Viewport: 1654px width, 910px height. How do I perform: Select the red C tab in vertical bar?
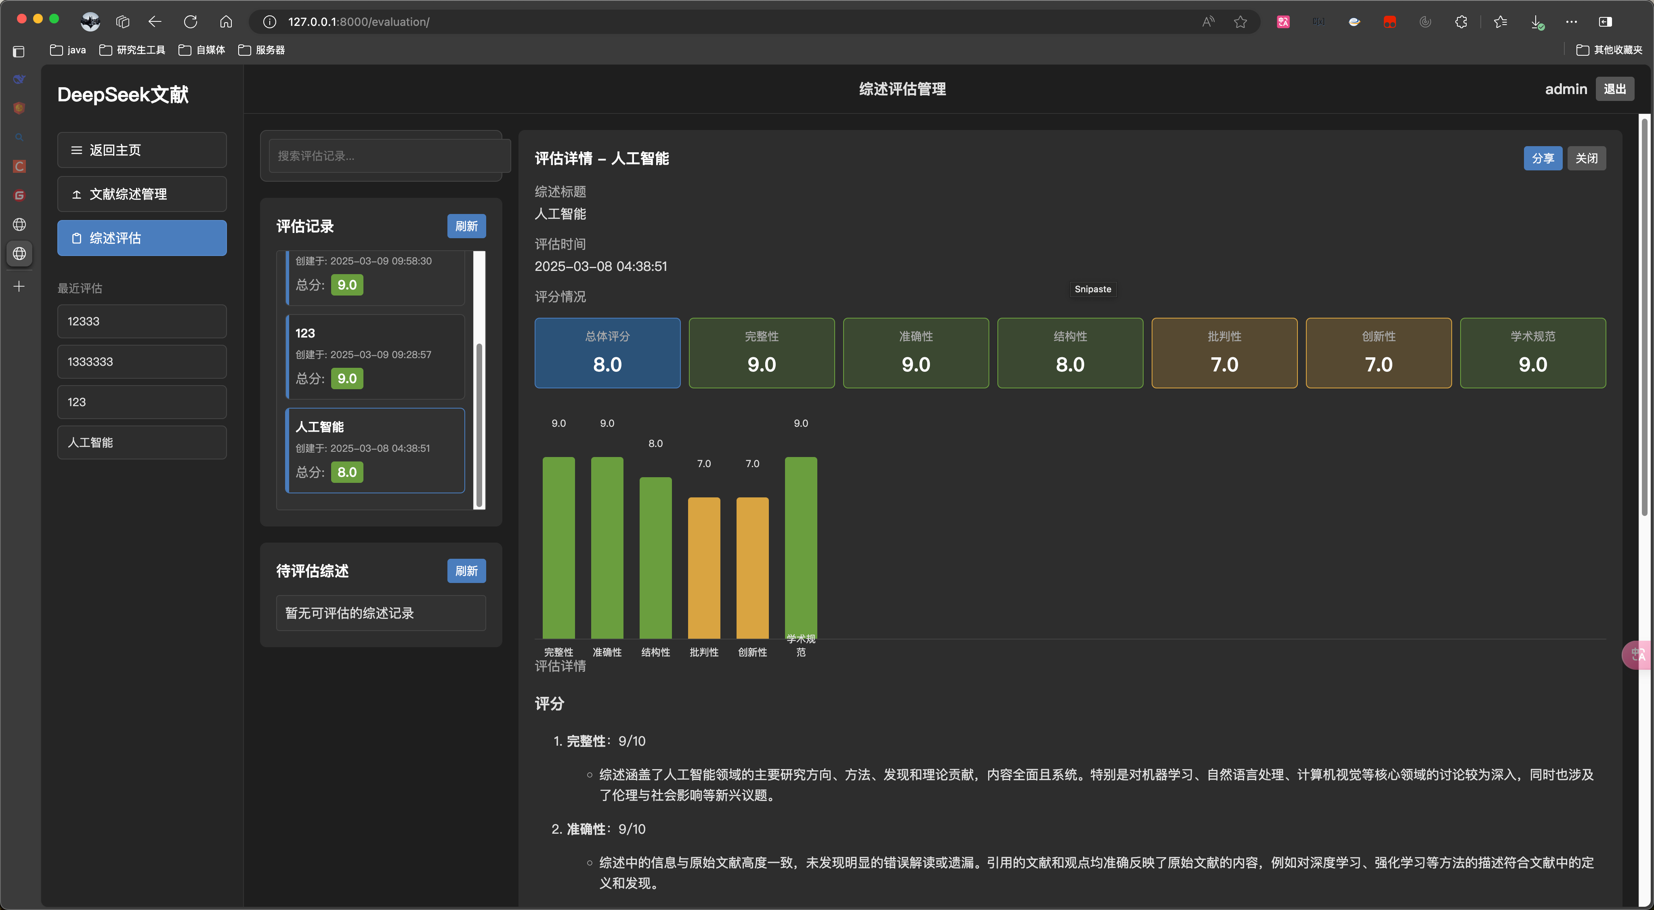(19, 166)
